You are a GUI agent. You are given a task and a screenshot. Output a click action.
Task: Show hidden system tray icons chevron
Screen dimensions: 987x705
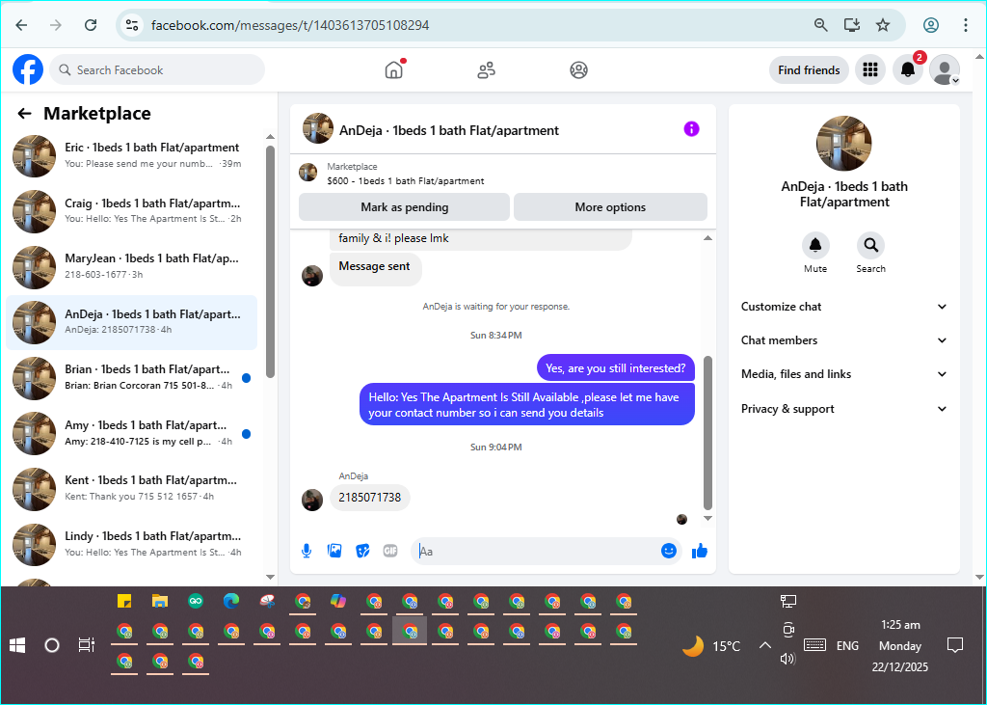click(x=764, y=645)
